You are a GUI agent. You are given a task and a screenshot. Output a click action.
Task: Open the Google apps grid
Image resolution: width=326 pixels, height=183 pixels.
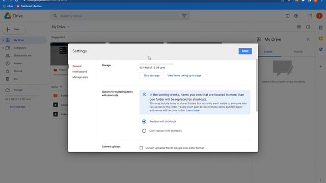point(310,16)
